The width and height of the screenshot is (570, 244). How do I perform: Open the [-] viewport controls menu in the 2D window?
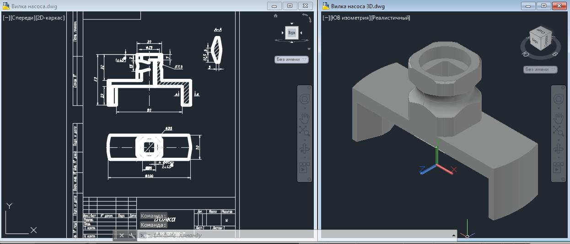pyautogui.click(x=6, y=18)
